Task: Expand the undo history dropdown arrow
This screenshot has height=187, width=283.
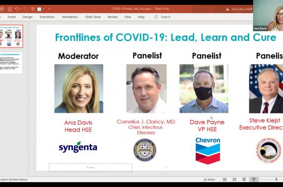Action: pos(21,9)
